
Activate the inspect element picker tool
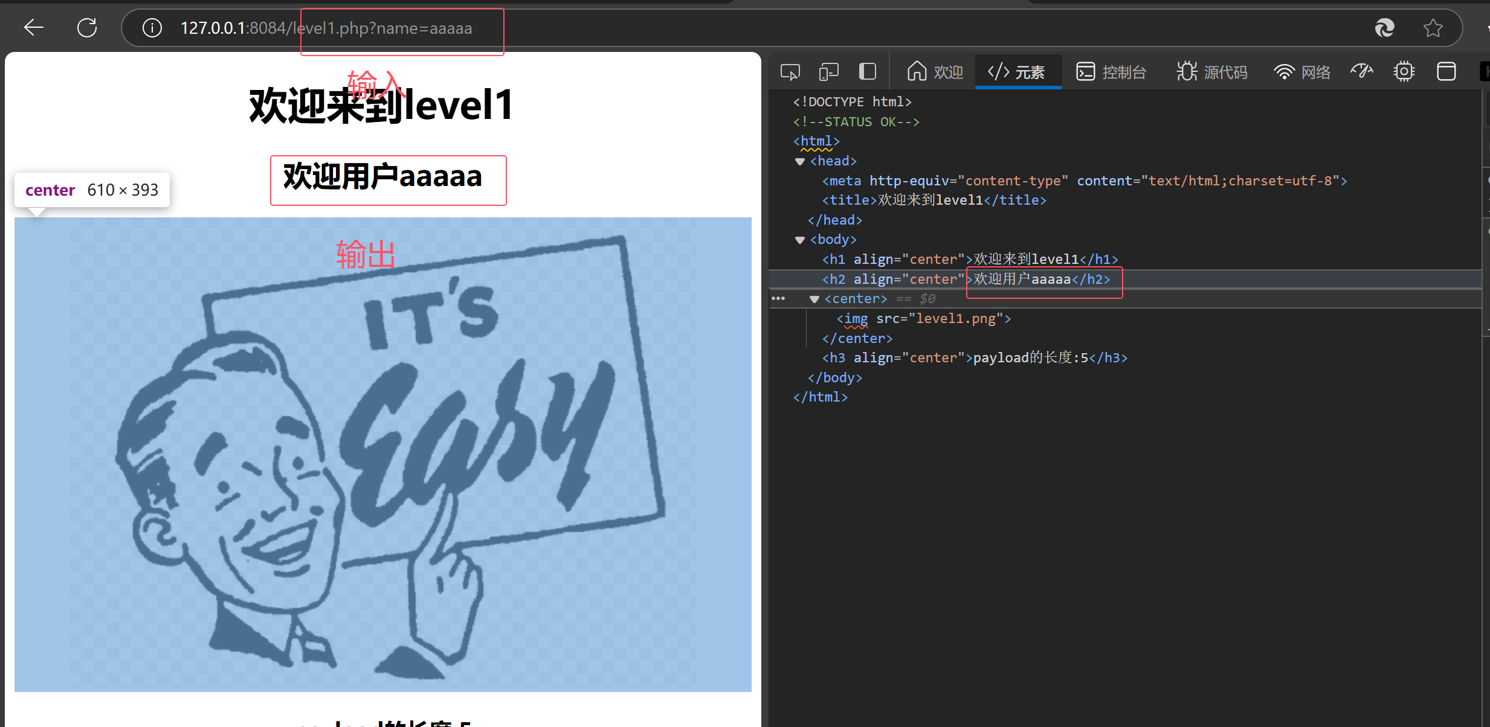coord(790,72)
